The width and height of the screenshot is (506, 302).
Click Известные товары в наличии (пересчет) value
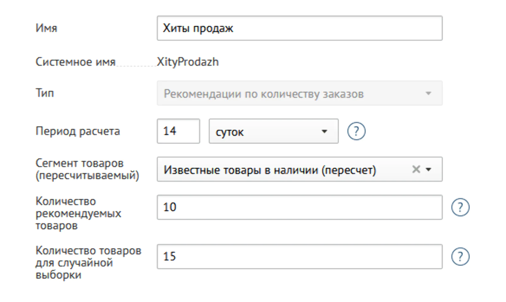[x=270, y=170]
